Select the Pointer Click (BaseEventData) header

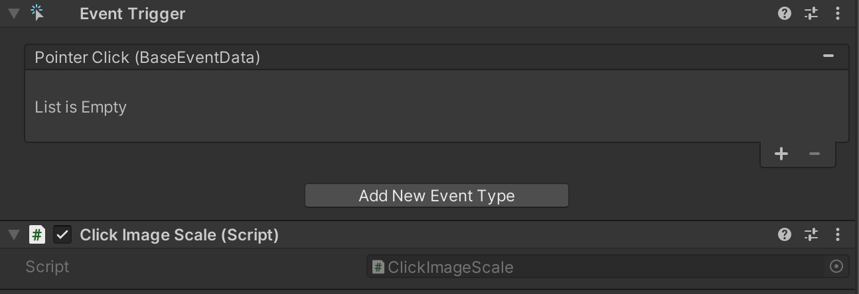point(147,58)
